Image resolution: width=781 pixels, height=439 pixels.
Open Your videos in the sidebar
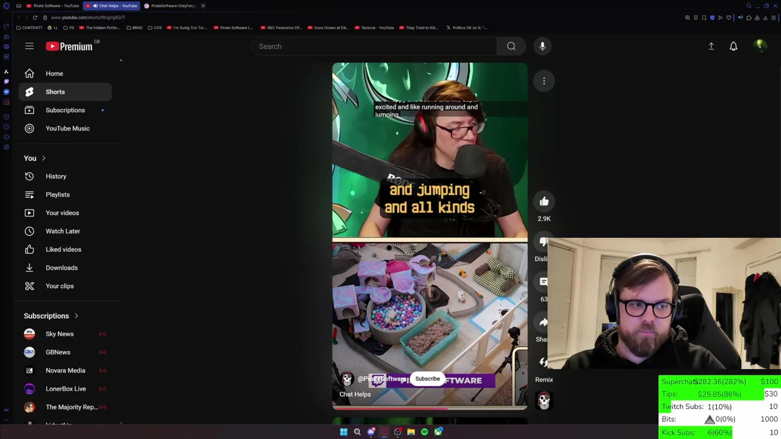tap(65, 213)
